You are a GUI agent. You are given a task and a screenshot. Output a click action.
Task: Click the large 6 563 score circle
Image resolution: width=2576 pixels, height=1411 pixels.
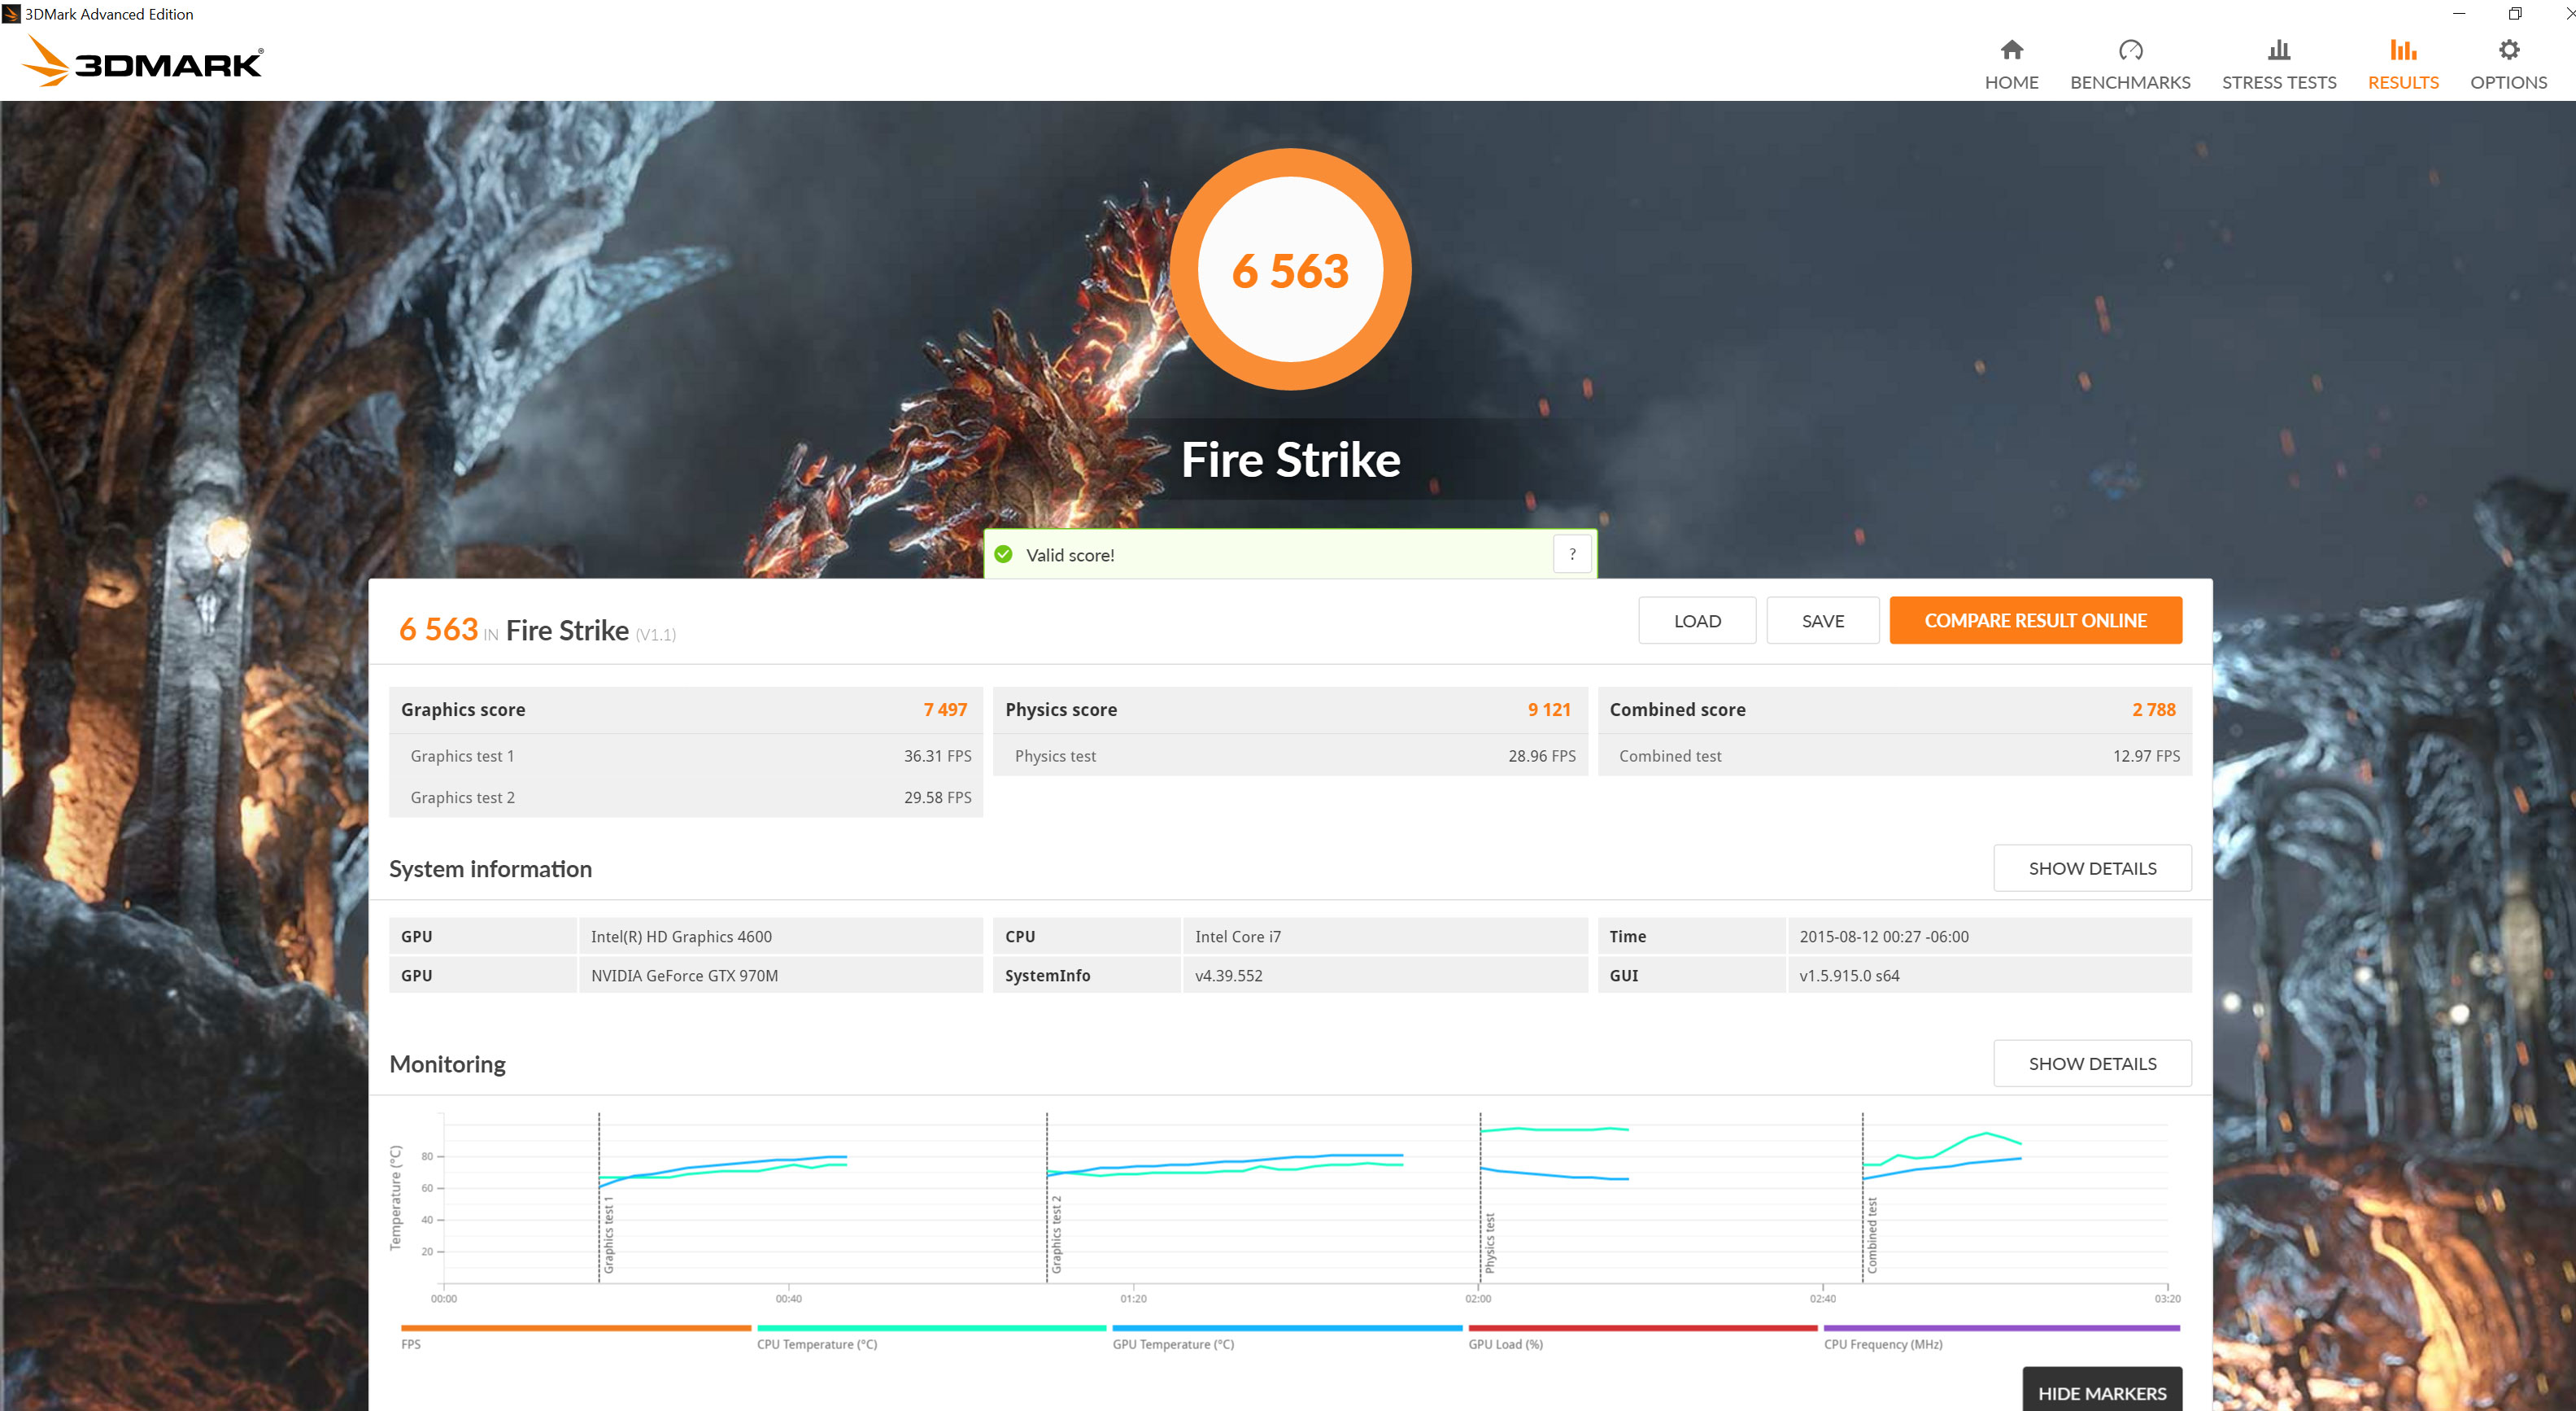[1290, 269]
